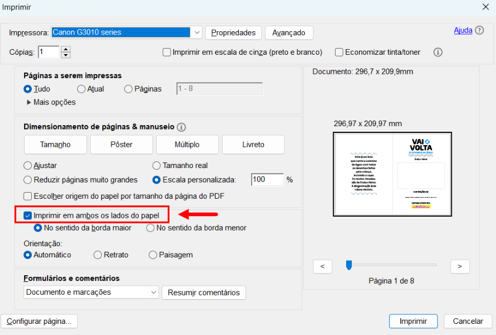Click the help question mark icon beside Ajuda

[x=479, y=31]
